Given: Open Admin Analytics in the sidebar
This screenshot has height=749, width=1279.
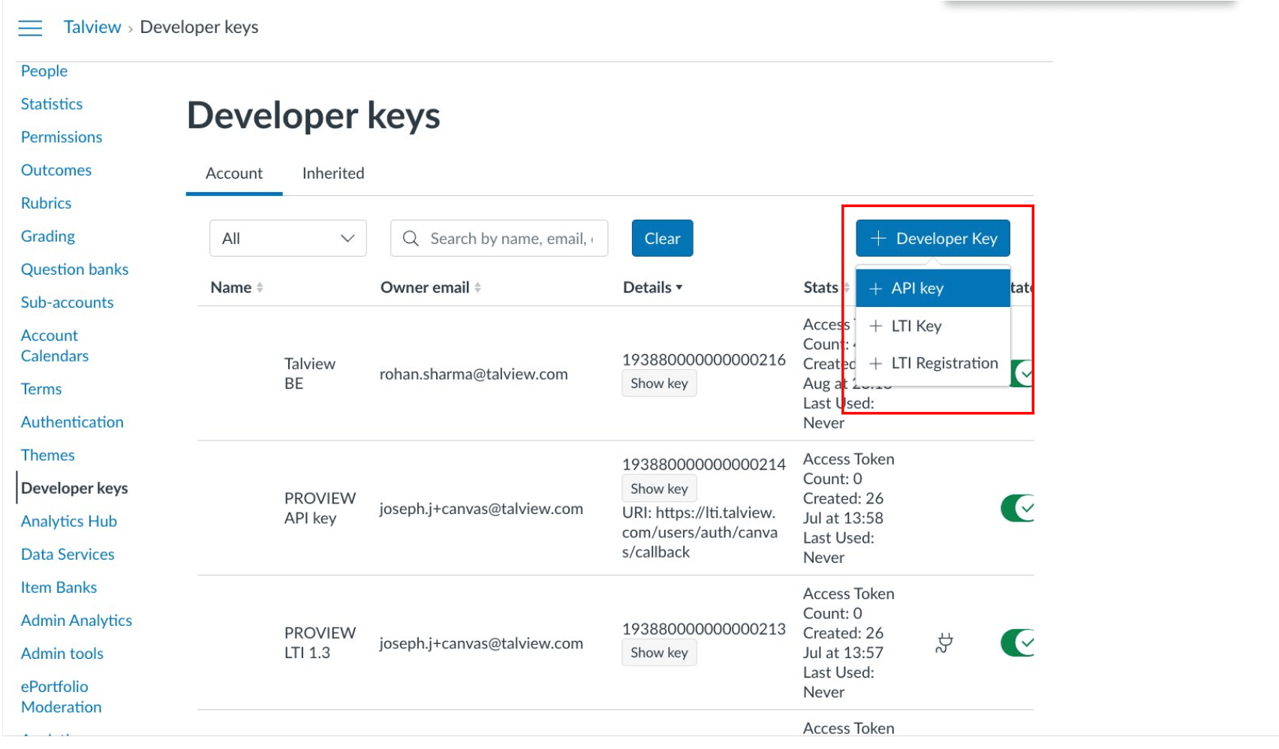Looking at the screenshot, I should (x=77, y=621).
